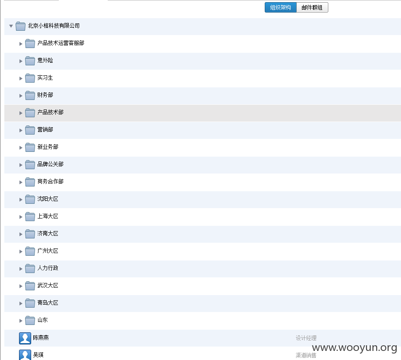
Task: Expand the 青岛大区 folder arrow
Action: pos(21,303)
